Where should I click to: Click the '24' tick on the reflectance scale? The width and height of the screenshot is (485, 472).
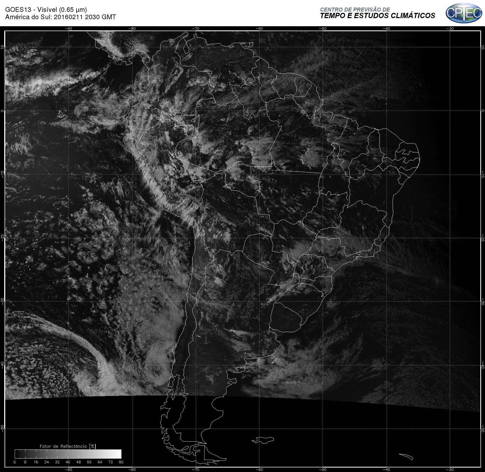(47, 462)
